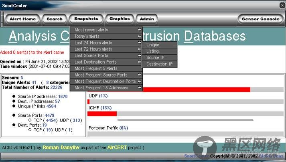Image resolution: width=286 pixels, height=162 pixels.
Task: Open the Admin section
Action: [147, 19]
